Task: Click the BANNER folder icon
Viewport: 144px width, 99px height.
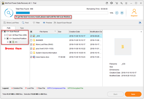Action: (34, 40)
